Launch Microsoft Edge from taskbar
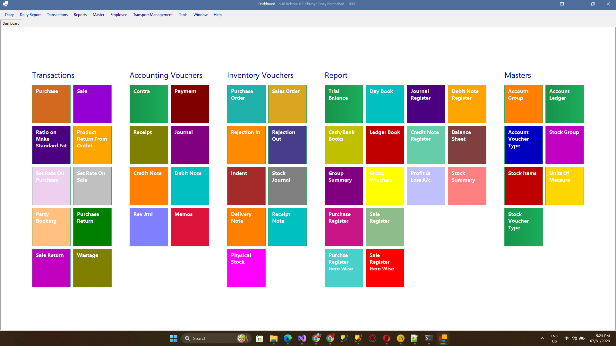This screenshot has width=616, height=346. click(287, 338)
